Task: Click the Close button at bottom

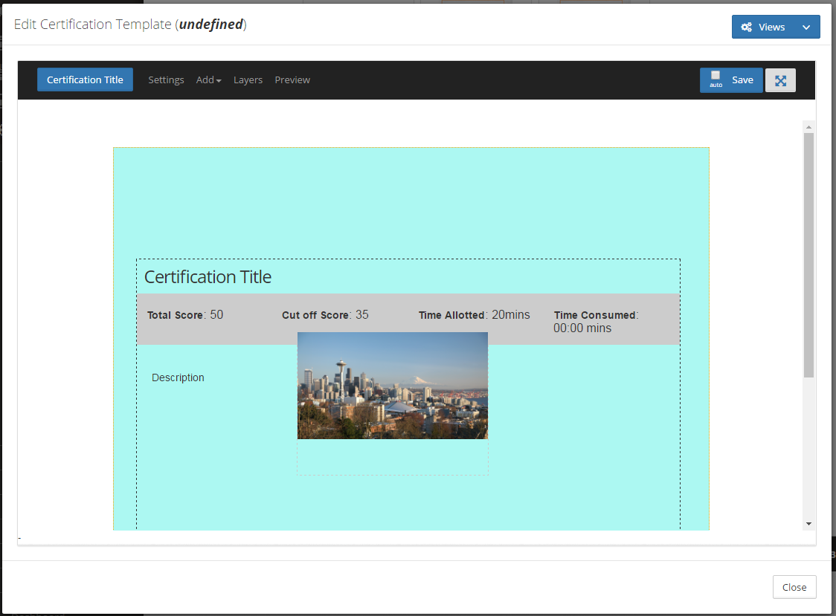Action: click(794, 587)
